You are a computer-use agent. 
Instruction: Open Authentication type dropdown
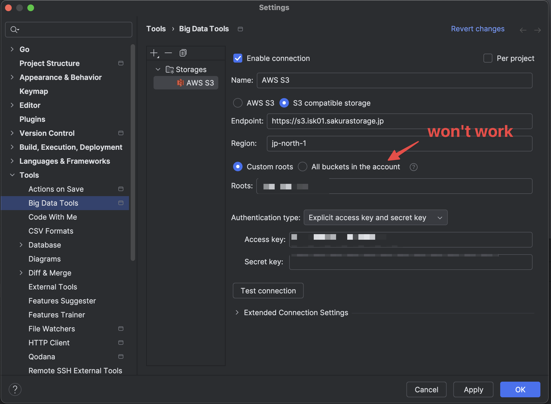click(x=375, y=217)
